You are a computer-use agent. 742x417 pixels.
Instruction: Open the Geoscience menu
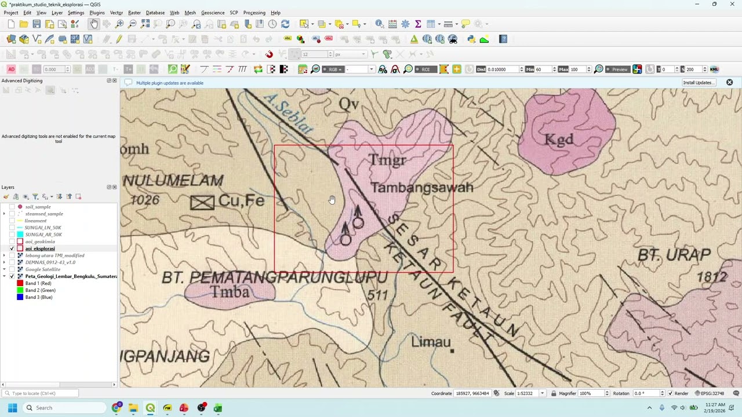pos(213,13)
